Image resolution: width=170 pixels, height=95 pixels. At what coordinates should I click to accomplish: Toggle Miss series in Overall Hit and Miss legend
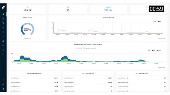[159, 21]
